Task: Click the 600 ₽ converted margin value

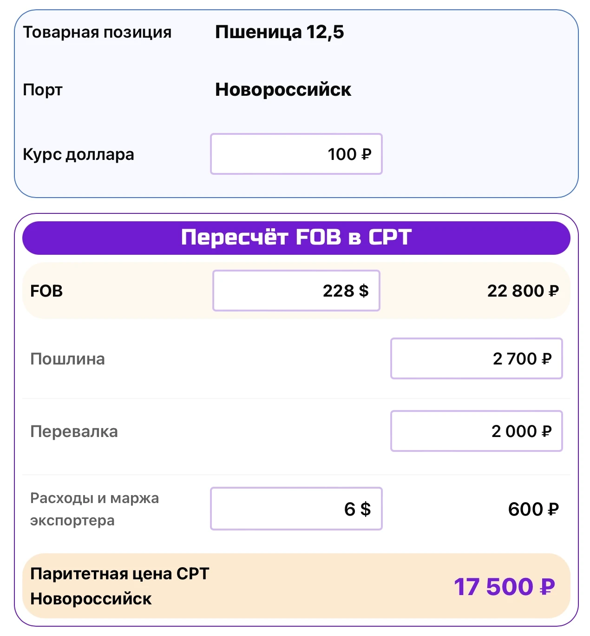Action: pyautogui.click(x=533, y=509)
